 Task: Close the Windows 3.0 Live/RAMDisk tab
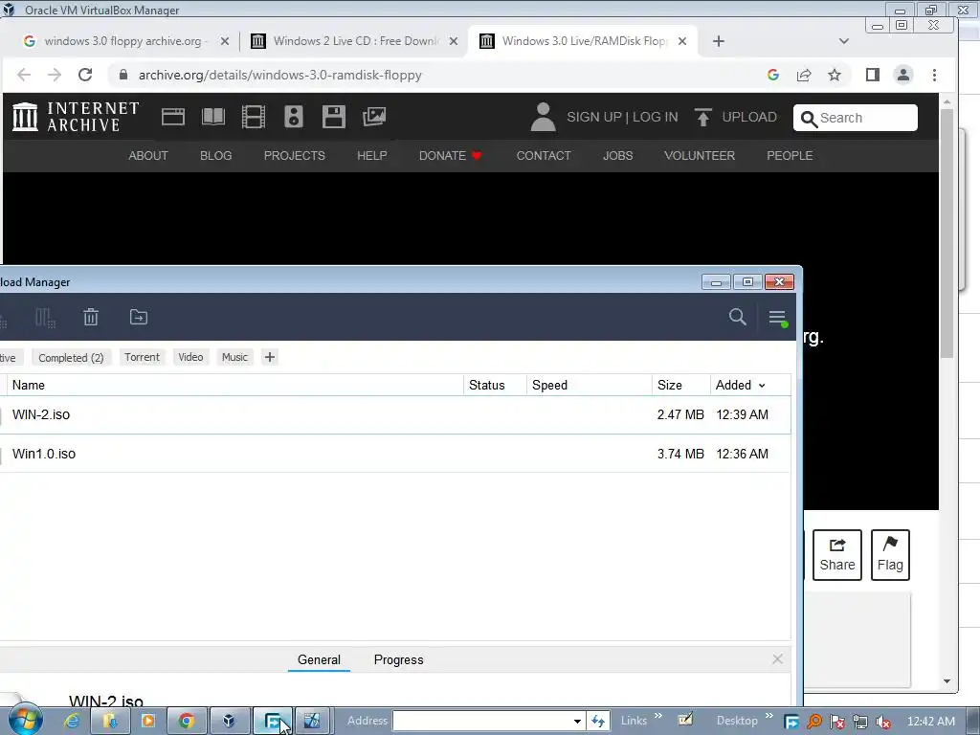pyautogui.click(x=682, y=41)
